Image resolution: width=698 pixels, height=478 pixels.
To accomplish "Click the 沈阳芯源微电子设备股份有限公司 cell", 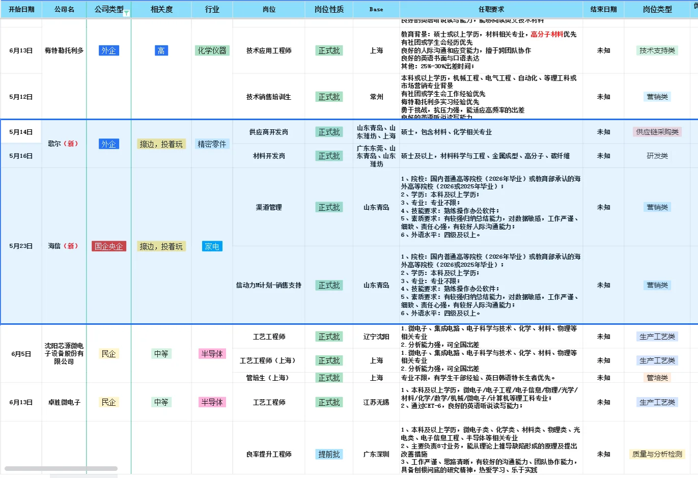I will pos(64,353).
